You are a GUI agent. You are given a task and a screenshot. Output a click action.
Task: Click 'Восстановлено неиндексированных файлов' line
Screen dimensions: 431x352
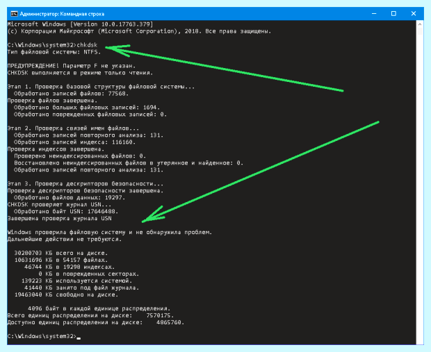point(129,163)
